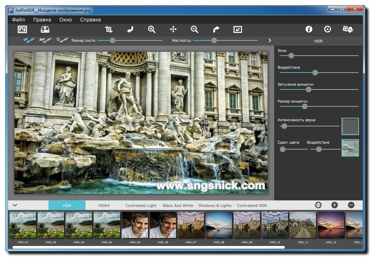The width and height of the screenshot is (371, 257).
Task: Open the Справка menu
Action: 90,20
